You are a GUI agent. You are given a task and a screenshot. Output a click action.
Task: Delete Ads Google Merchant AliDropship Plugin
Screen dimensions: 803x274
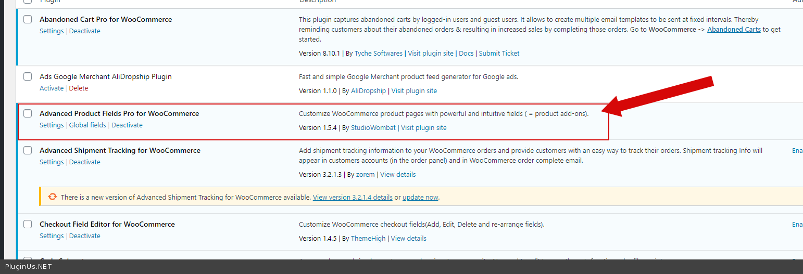click(79, 88)
